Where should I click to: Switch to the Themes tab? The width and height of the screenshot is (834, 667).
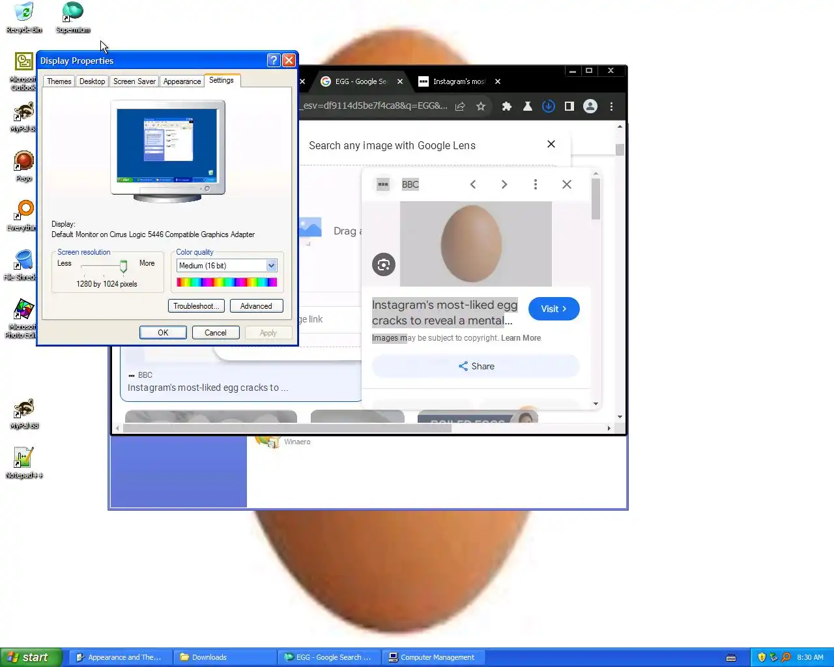59,81
